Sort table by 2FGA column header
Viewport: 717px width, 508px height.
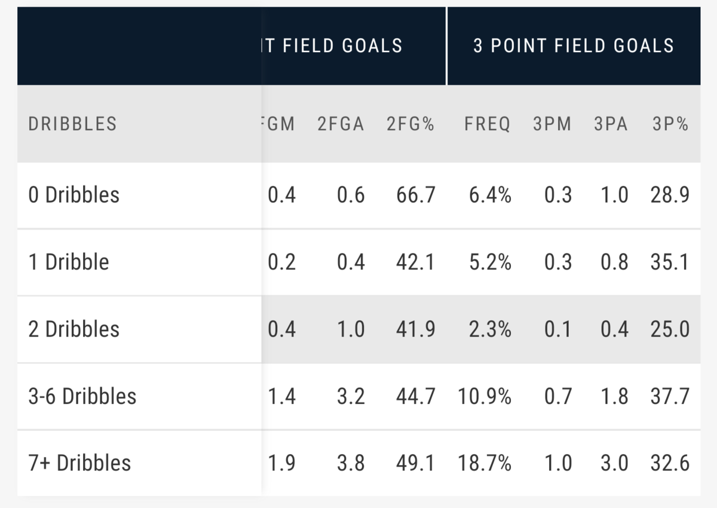[x=341, y=124]
